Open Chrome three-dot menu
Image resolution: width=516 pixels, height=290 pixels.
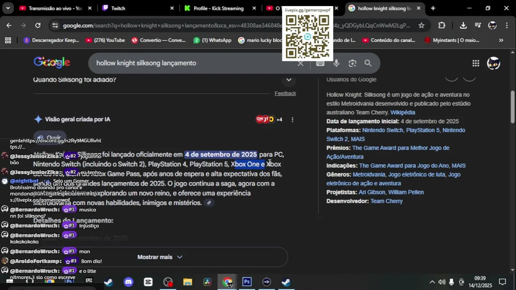[x=507, y=25]
